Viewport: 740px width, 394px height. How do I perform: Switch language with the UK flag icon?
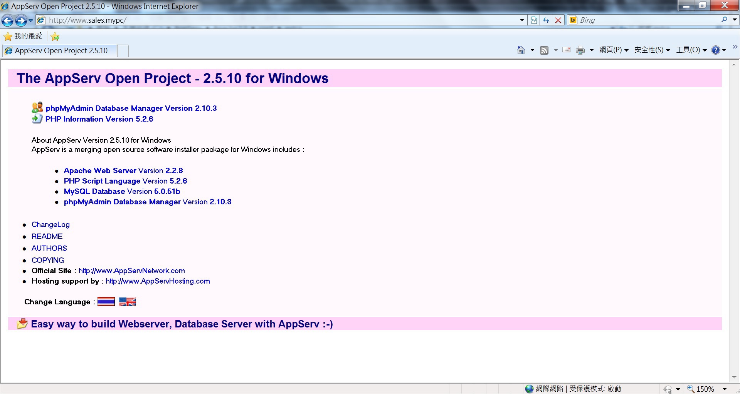click(127, 302)
